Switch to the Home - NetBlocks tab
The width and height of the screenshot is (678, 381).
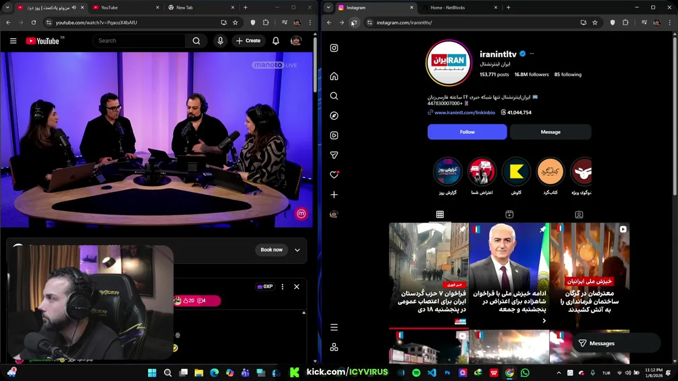pos(461,7)
